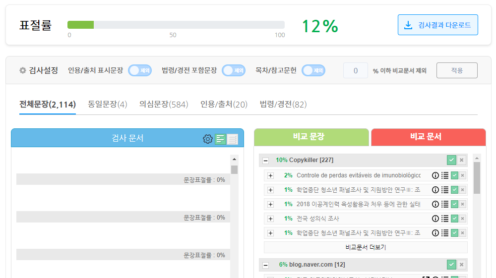Image resolution: width=496 pixels, height=278 pixels.
Task: Click the comparison list scrollbar thumb
Action: point(477,178)
